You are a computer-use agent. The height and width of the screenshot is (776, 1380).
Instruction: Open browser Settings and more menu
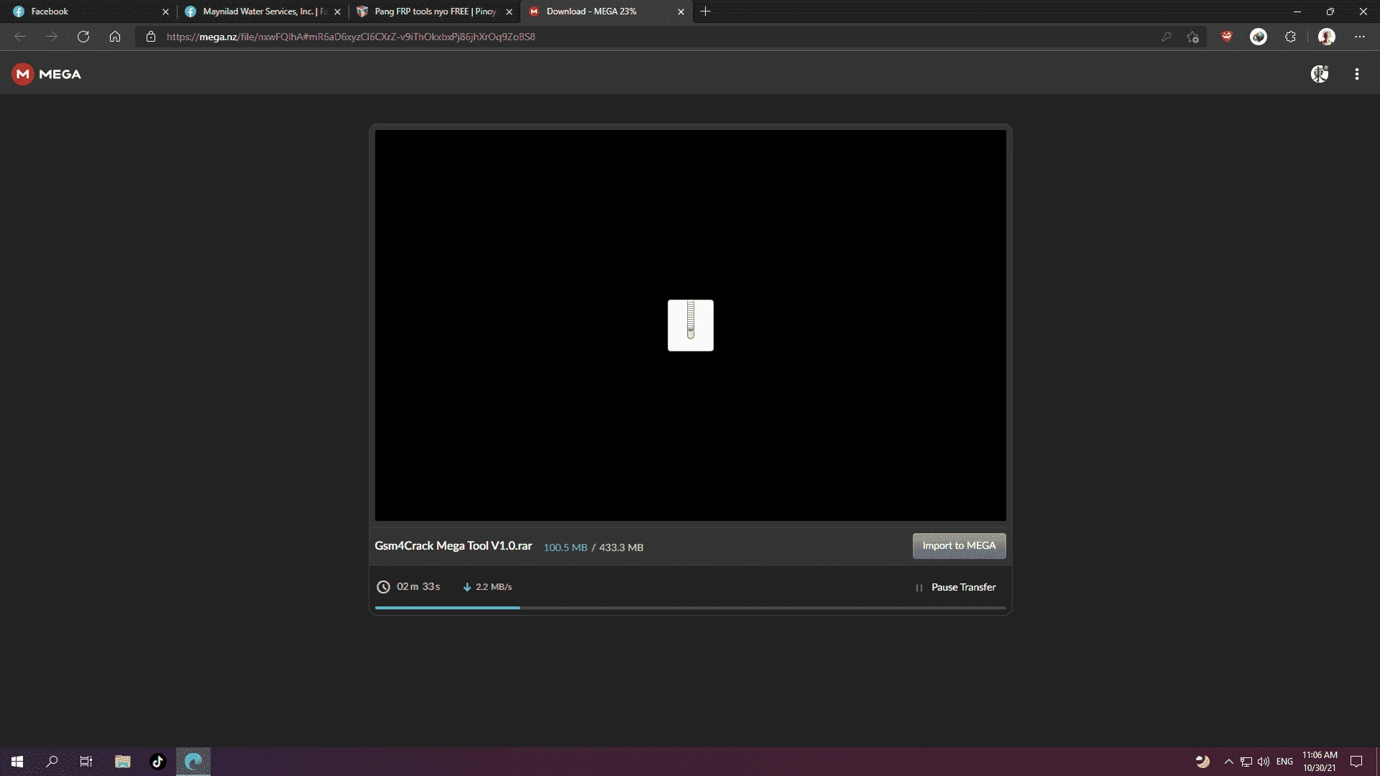1359,37
